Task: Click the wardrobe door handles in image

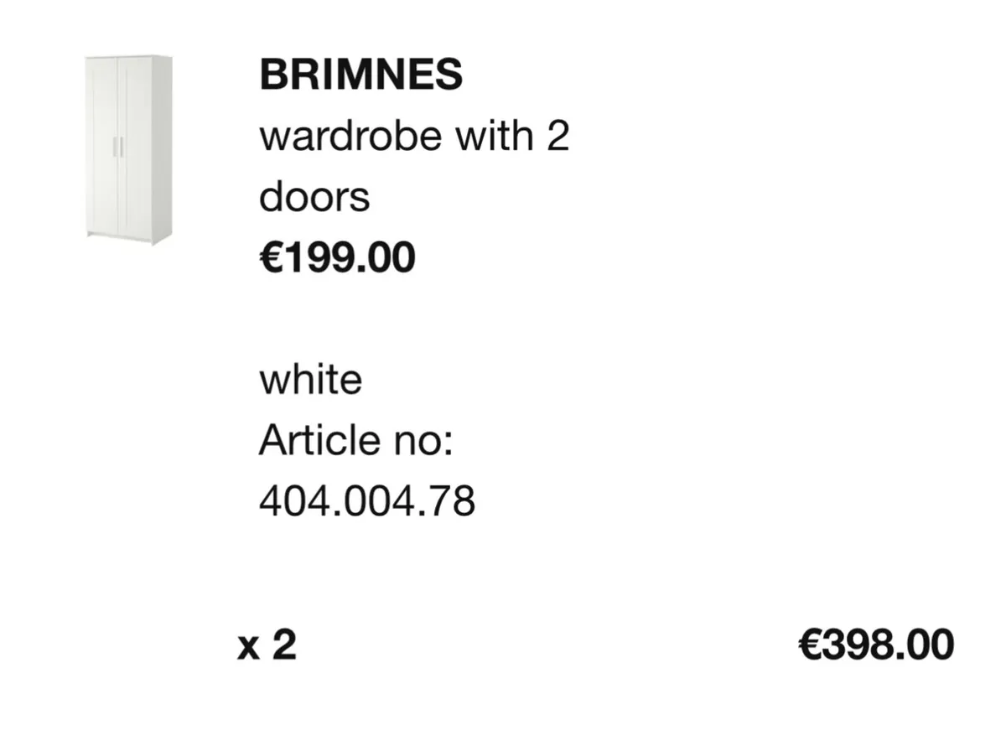Action: [118, 147]
